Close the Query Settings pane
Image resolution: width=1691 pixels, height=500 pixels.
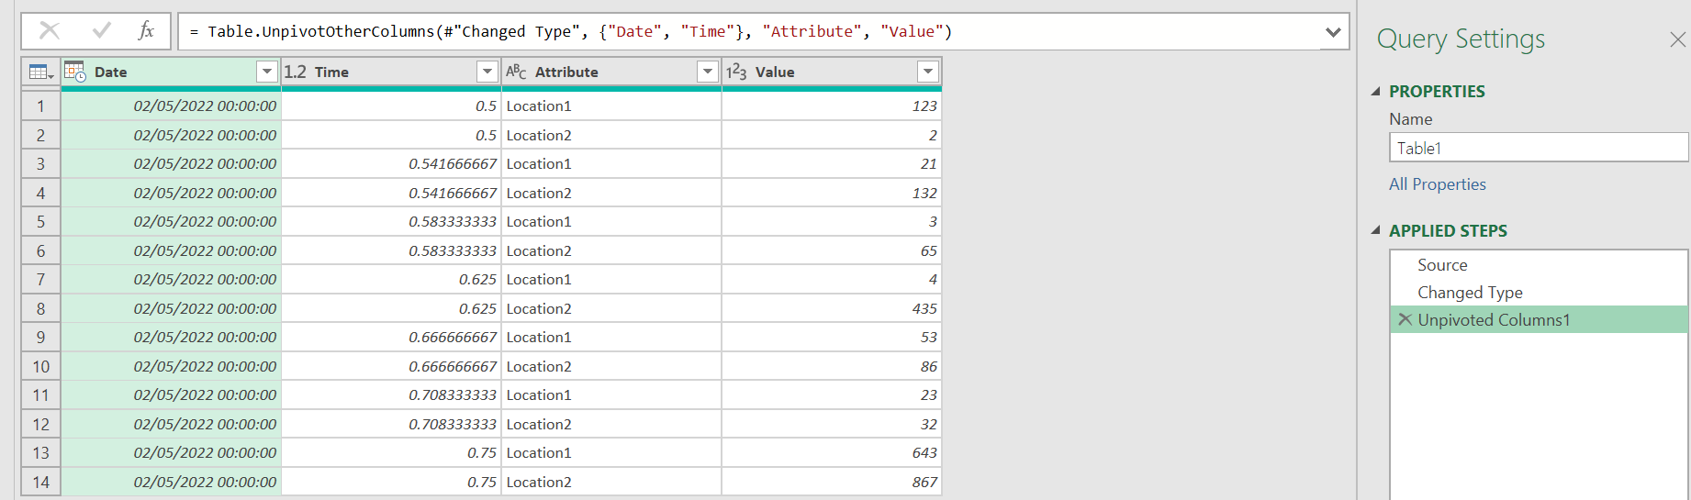pos(1677,39)
